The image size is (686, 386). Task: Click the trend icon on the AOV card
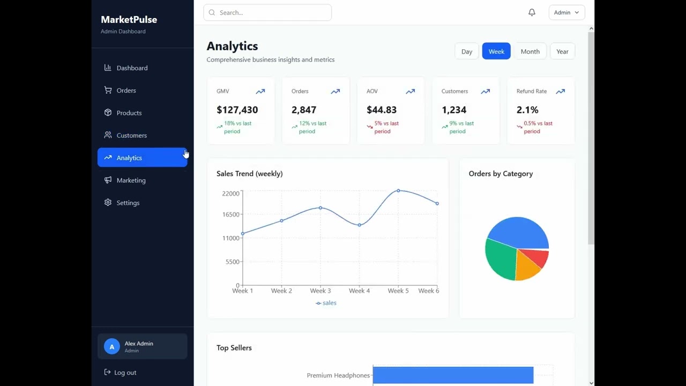(411, 92)
